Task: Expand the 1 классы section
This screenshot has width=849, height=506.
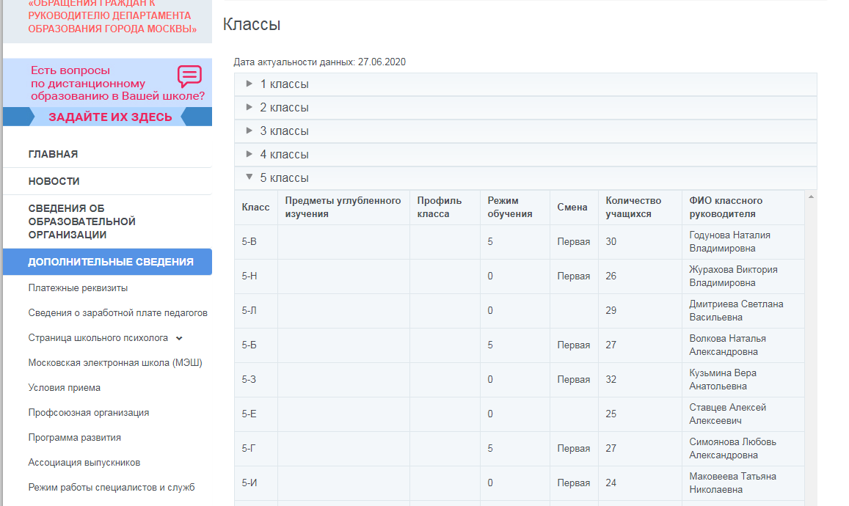Action: pos(525,84)
